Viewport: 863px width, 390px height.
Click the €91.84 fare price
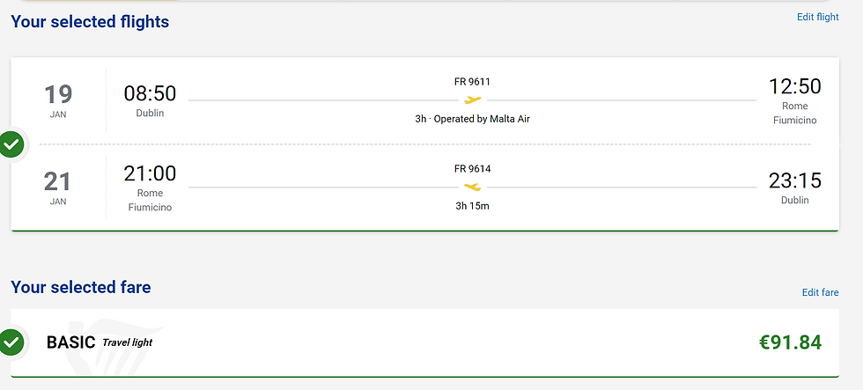[x=791, y=342]
